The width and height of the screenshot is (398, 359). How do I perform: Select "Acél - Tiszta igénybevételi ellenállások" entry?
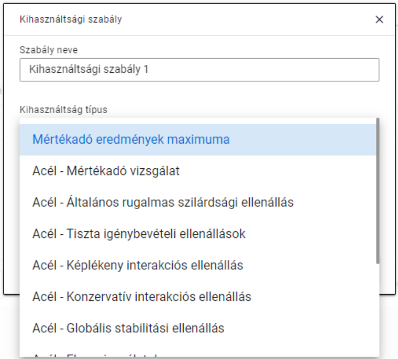(139, 234)
